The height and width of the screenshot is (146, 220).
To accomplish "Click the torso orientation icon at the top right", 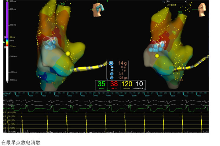I will [202, 10].
